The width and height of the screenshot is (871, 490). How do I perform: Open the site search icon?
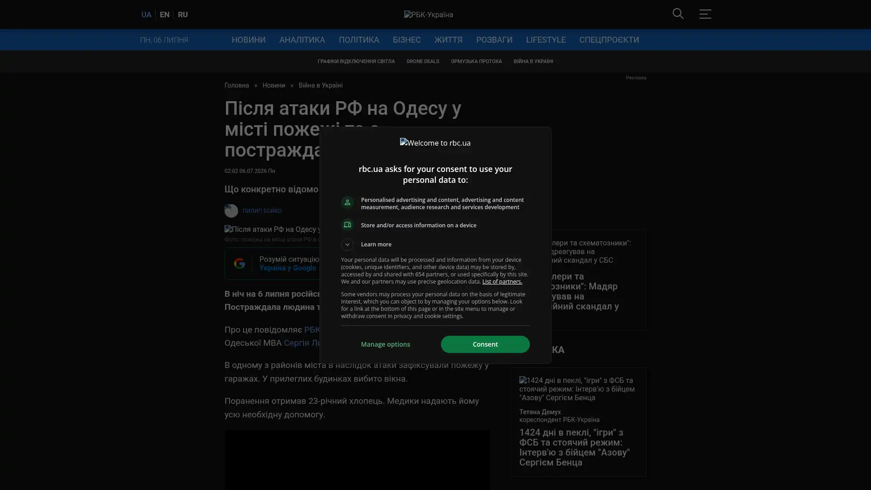point(678,14)
